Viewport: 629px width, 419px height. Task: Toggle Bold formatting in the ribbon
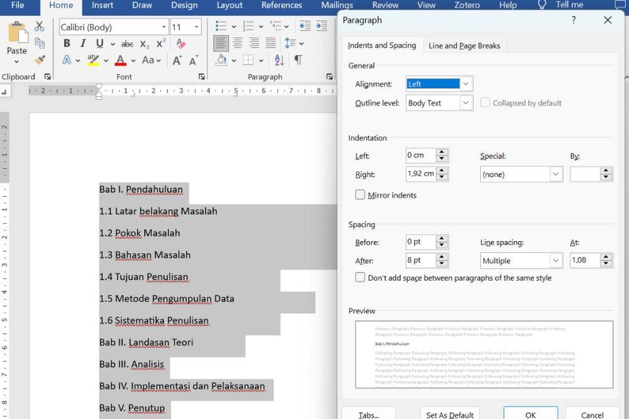point(67,43)
